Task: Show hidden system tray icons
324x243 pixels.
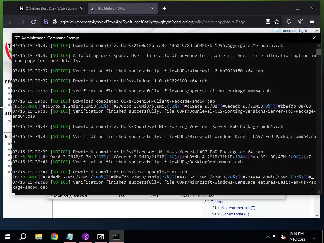Action: pyautogui.click(x=268, y=237)
